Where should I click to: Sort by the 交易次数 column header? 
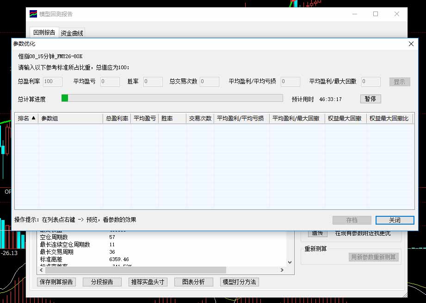(x=200, y=119)
